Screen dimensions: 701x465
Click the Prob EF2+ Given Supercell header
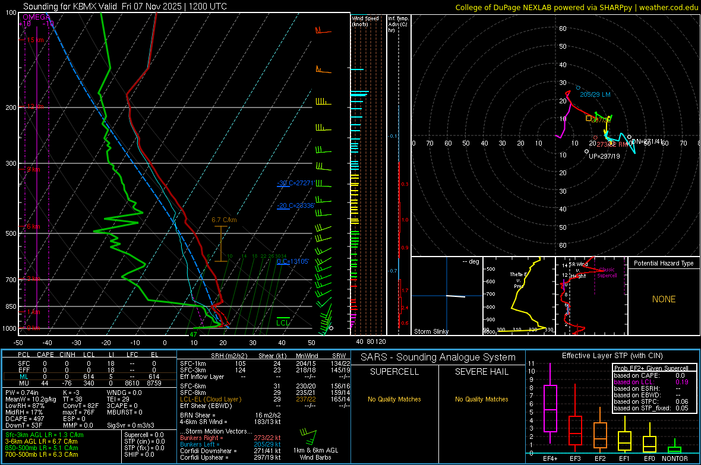pos(651,368)
